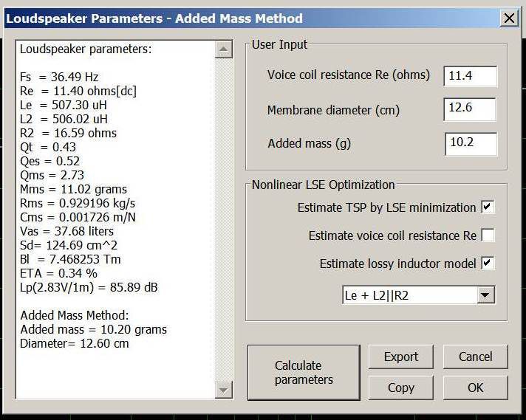The height and width of the screenshot is (420, 526).
Task: Click the 'Mms = 11.02 grams' line
Action: point(73,190)
